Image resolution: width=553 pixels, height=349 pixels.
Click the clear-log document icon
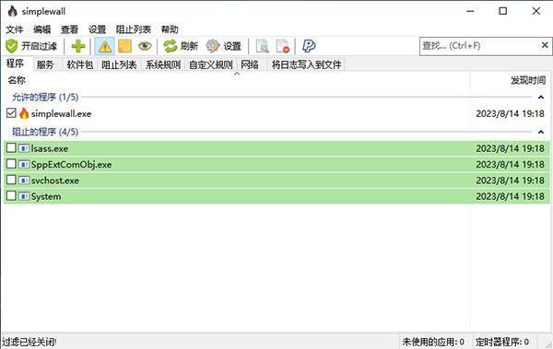[283, 46]
